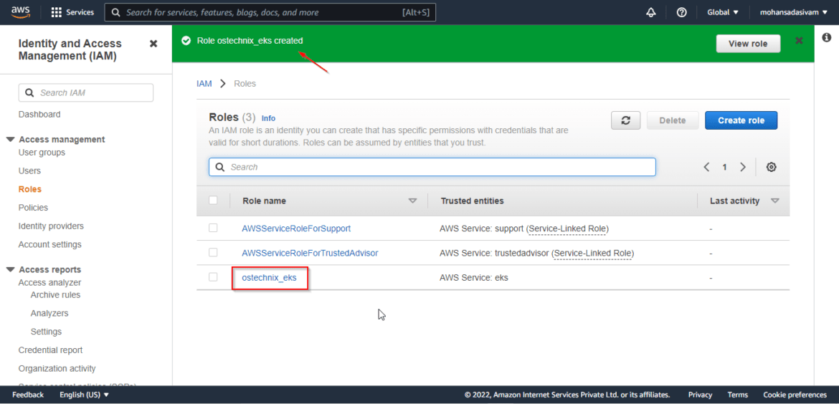Viewport: 839px width, 404px height.
Task: Open the mohansadasivam account dropdown
Action: coord(794,12)
